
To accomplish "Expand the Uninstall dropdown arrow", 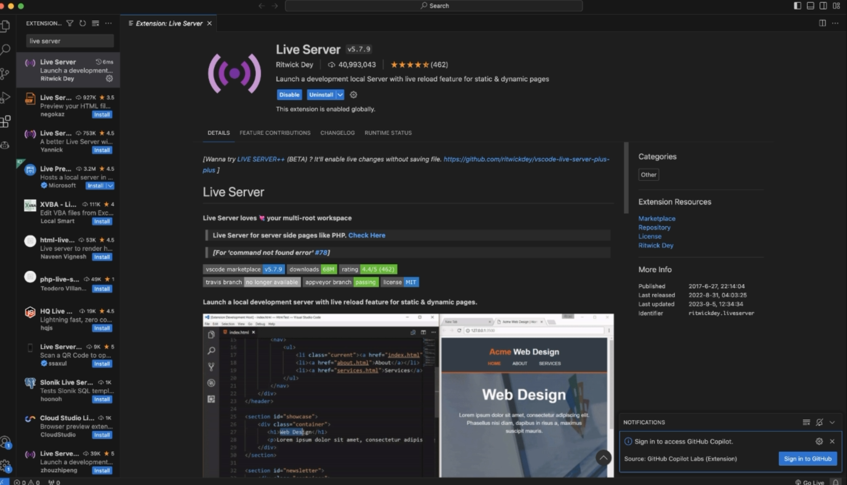I will pyautogui.click(x=340, y=95).
